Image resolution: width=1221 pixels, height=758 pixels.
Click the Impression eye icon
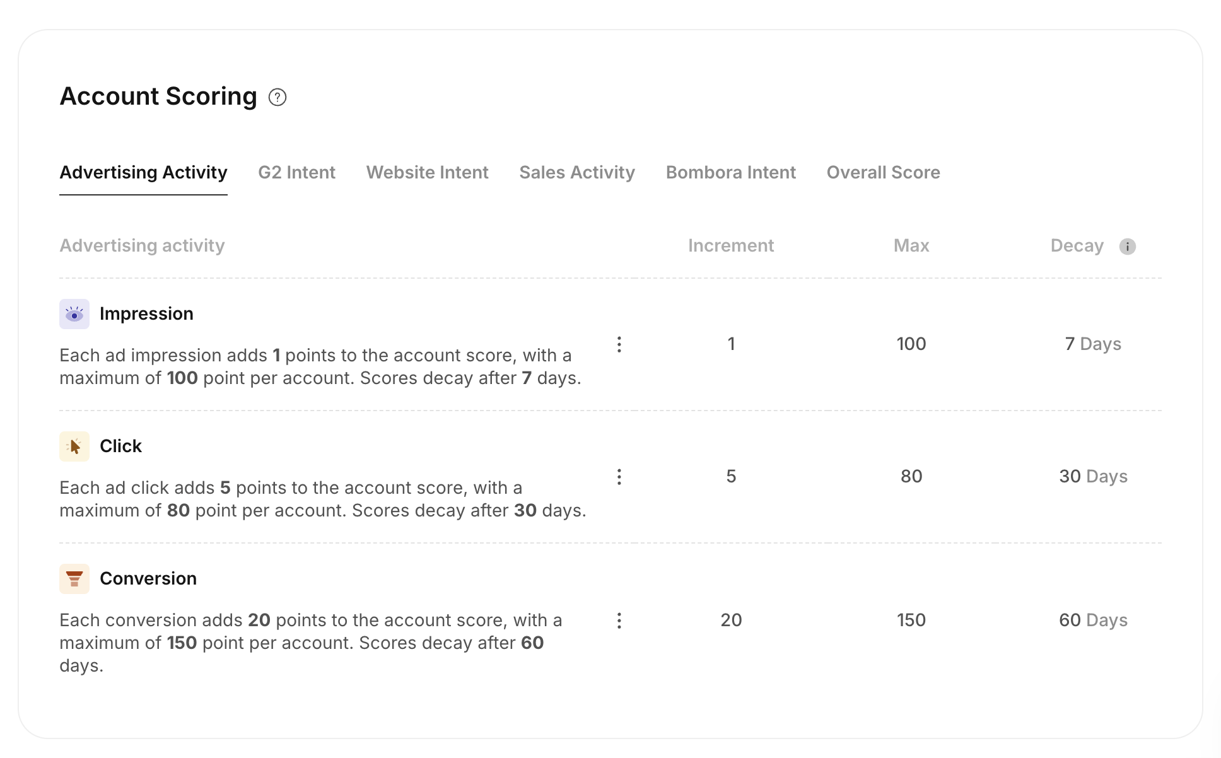(74, 314)
